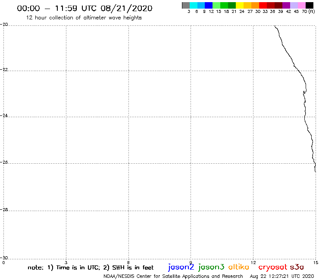Click the black swatch at legend end

310,5
